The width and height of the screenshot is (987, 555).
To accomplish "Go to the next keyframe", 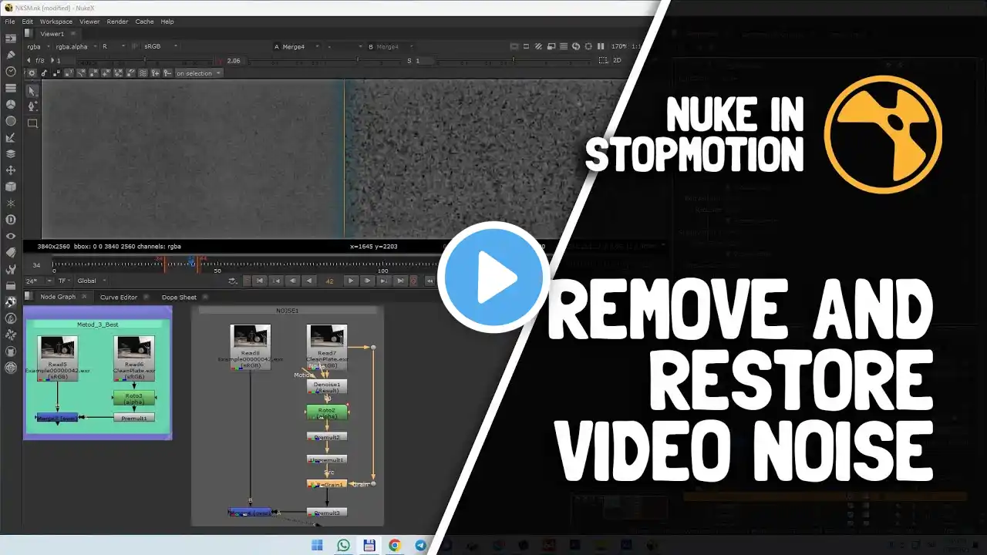I will pos(384,281).
